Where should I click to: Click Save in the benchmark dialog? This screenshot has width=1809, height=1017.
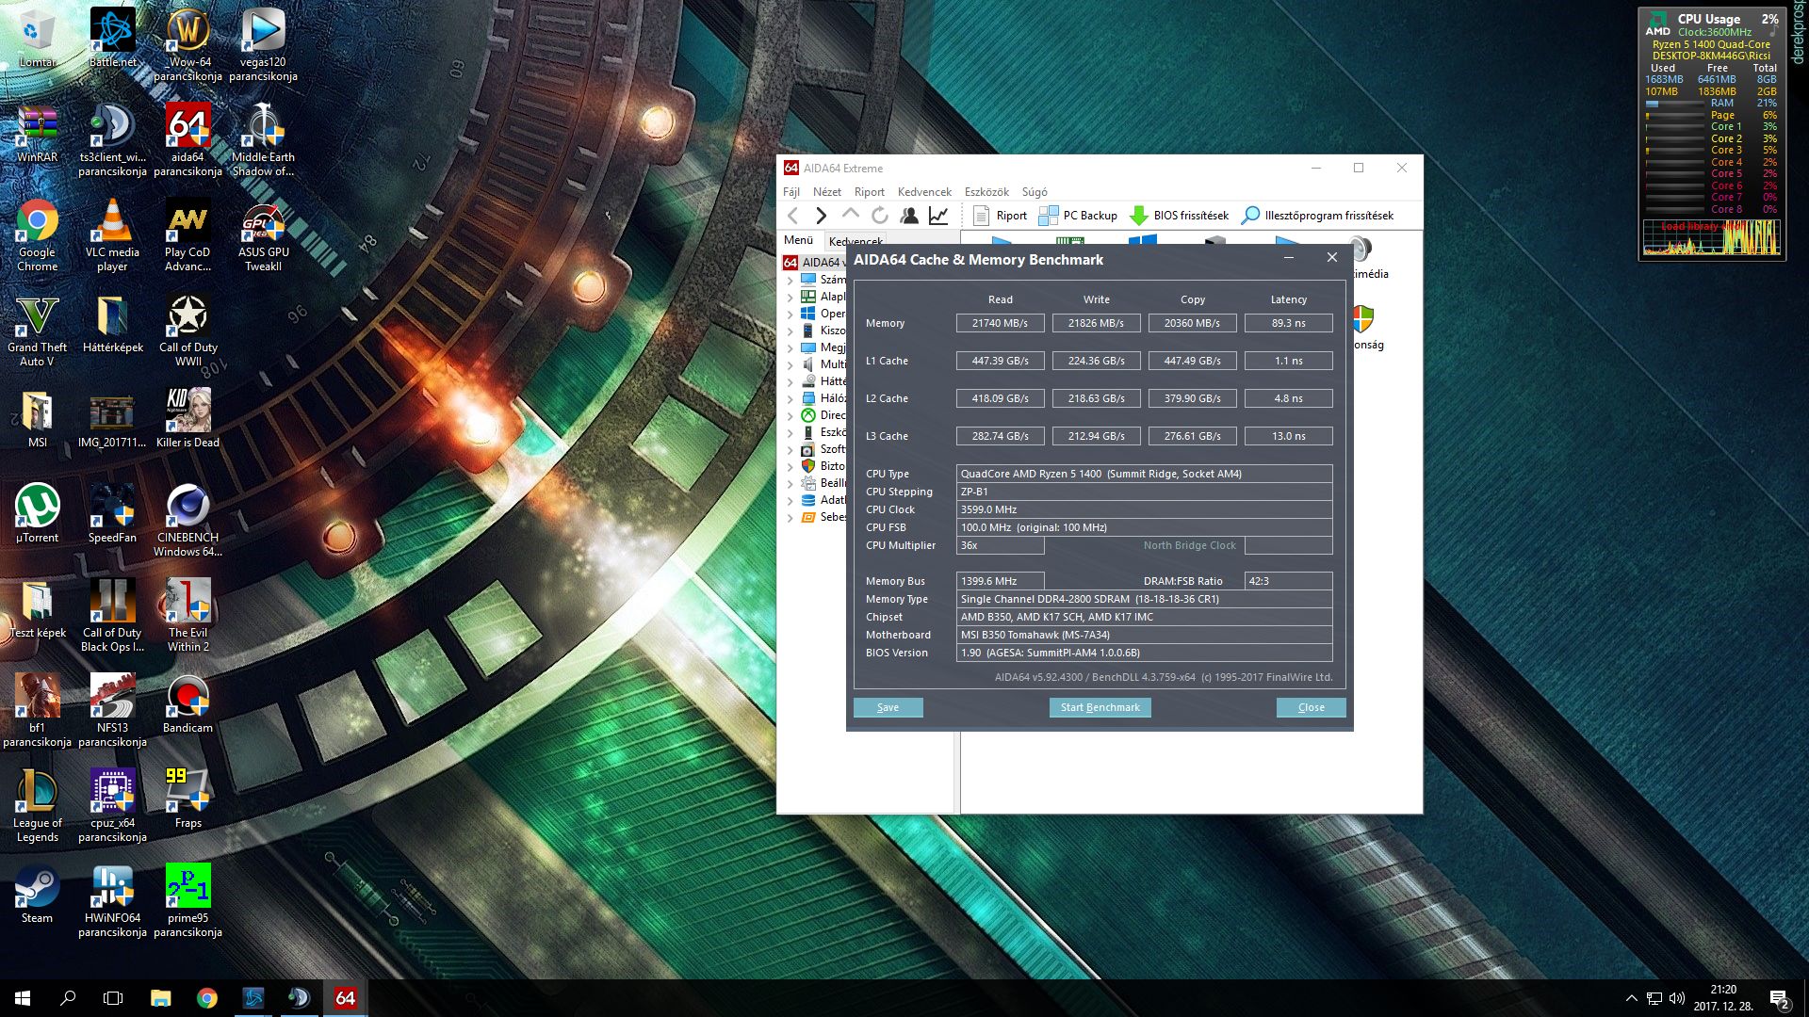coord(888,707)
